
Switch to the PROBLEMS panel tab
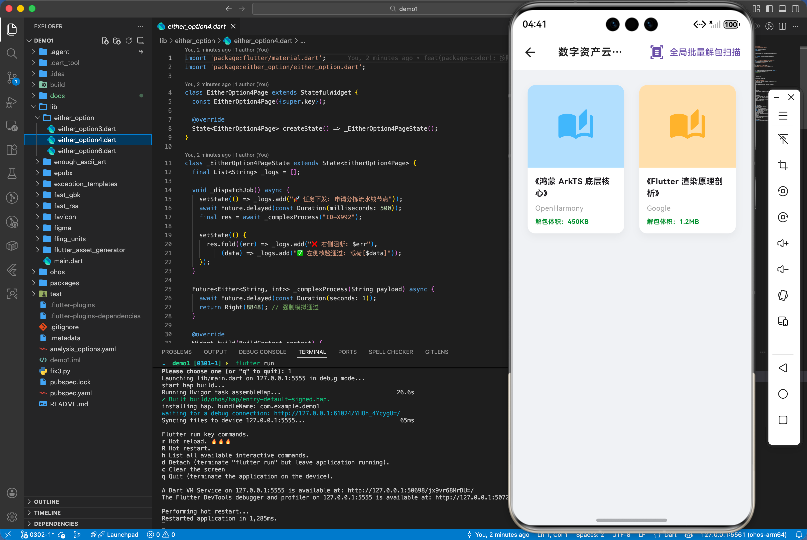click(177, 352)
